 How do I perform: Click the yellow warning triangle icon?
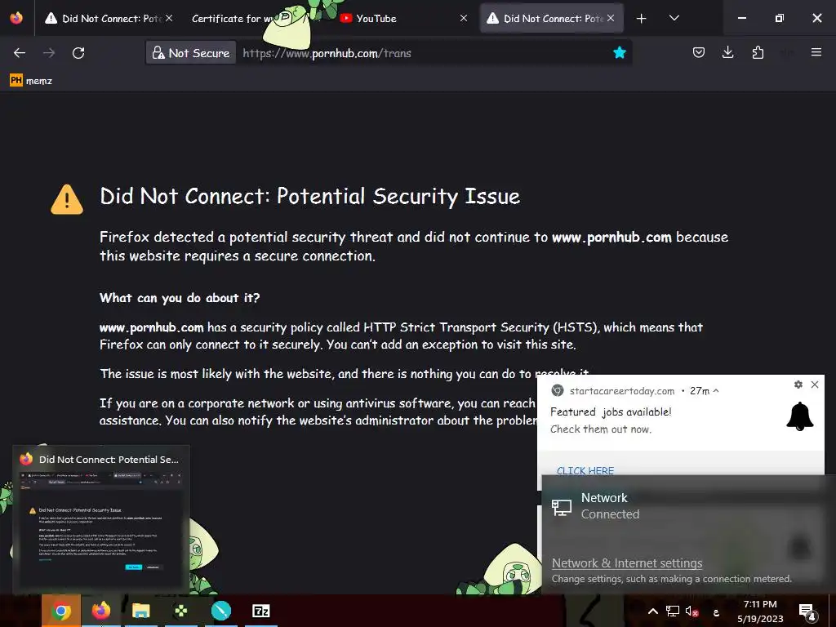coord(67,199)
